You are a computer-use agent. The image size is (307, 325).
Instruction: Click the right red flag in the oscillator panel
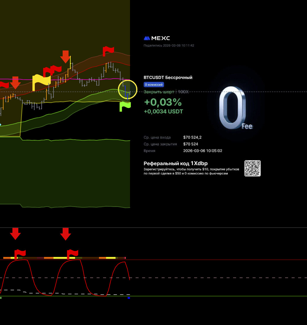tap(72, 254)
